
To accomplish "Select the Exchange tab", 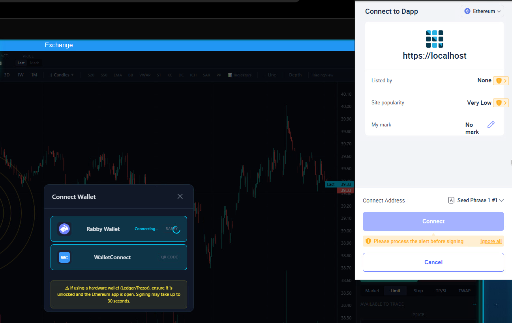I will pos(59,45).
